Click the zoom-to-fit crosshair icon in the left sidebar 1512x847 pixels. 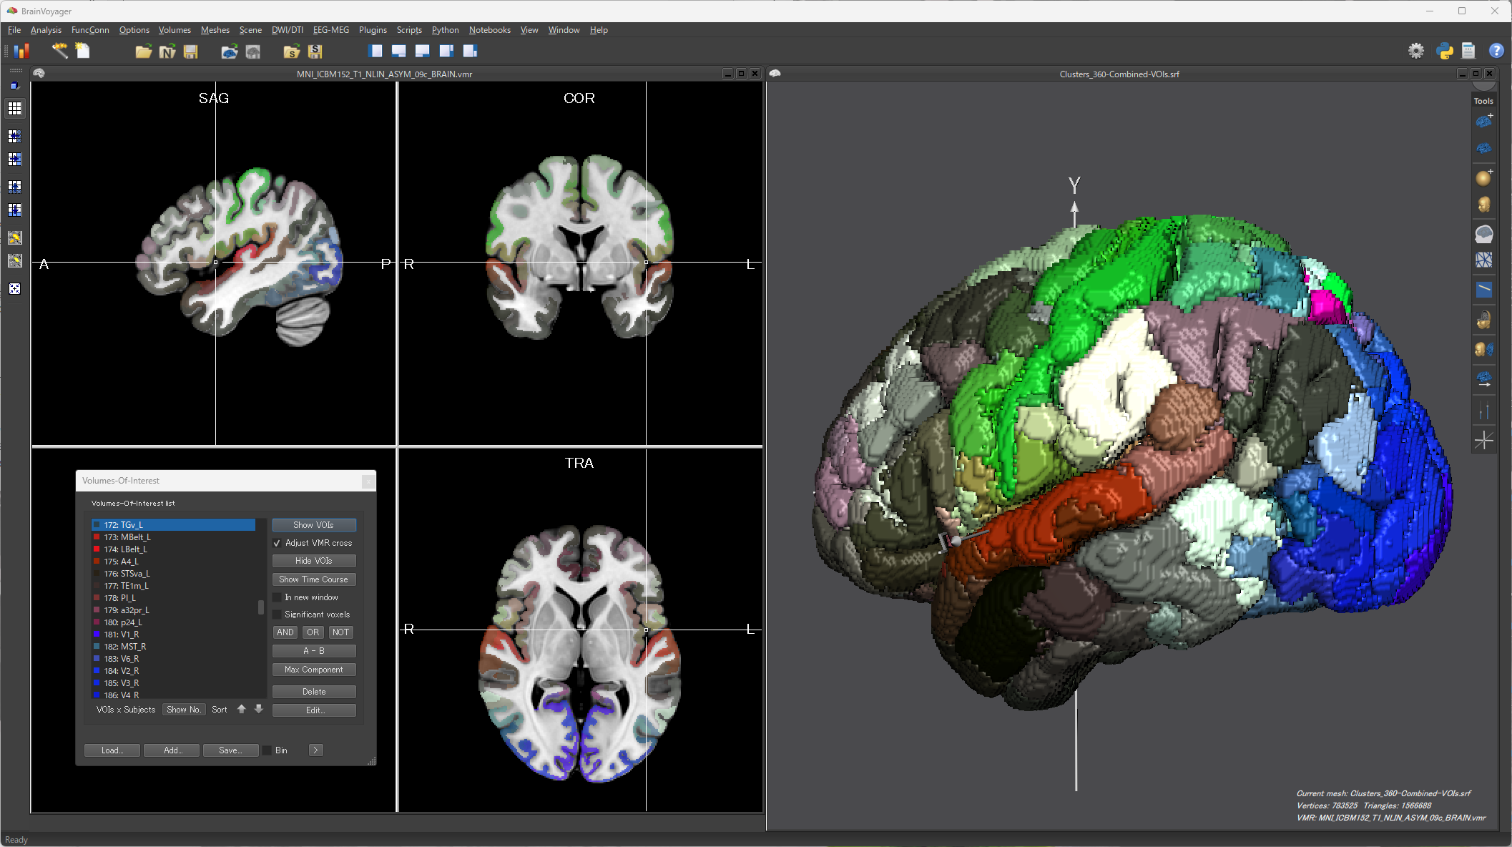(x=15, y=289)
